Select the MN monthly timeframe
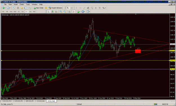The width and height of the screenshot is (176, 106). click(34, 12)
